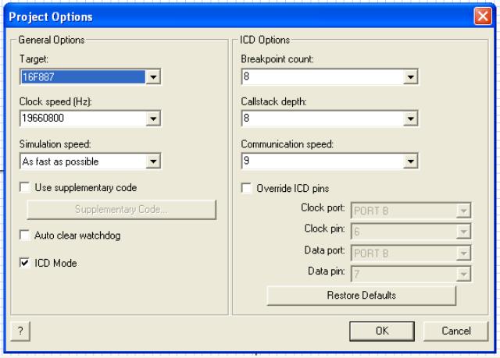The width and height of the screenshot is (500, 358).
Task: Open the Communication speed dropdown arrow
Action: 410,161
